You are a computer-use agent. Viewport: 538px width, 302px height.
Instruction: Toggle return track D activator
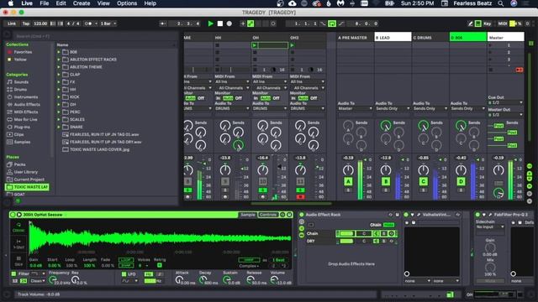pyautogui.click(x=461, y=181)
